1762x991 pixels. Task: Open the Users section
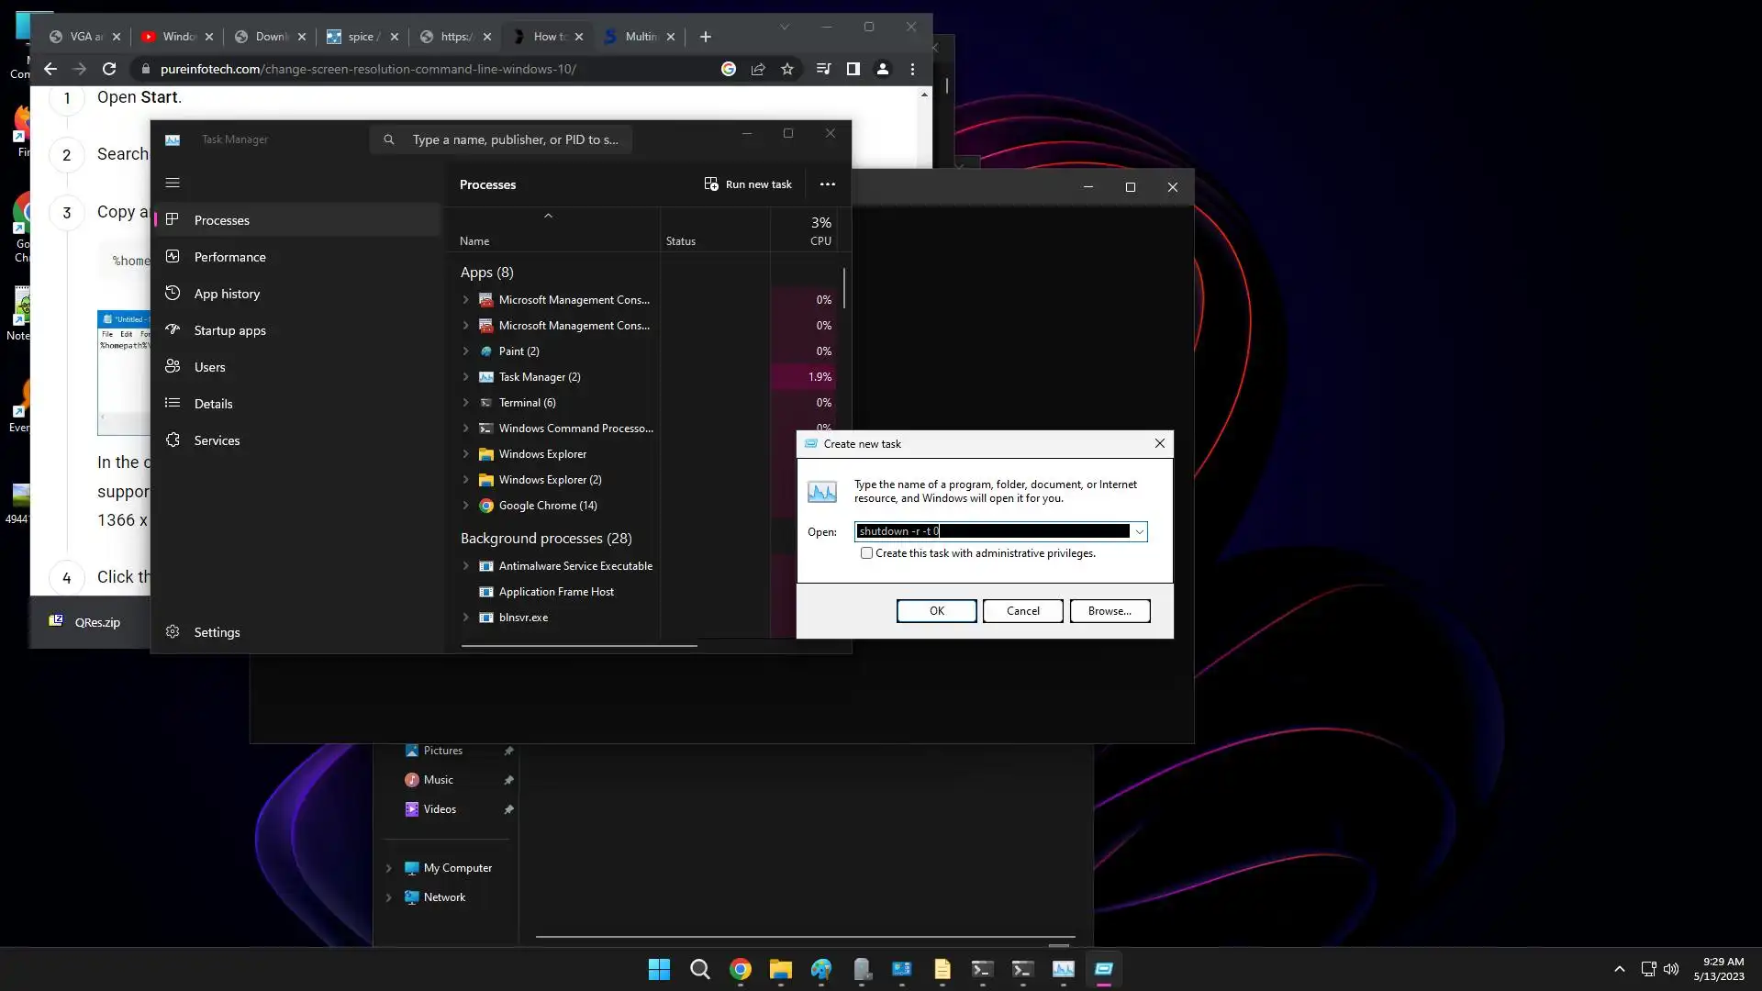209,367
